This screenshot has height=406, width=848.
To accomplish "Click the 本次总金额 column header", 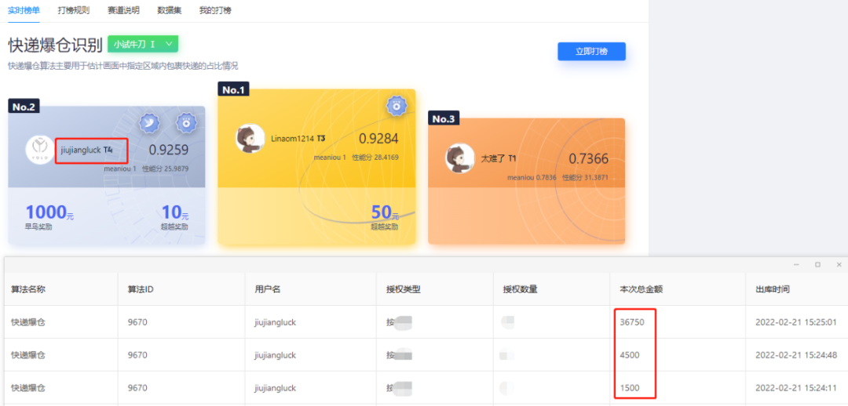I will pyautogui.click(x=641, y=289).
